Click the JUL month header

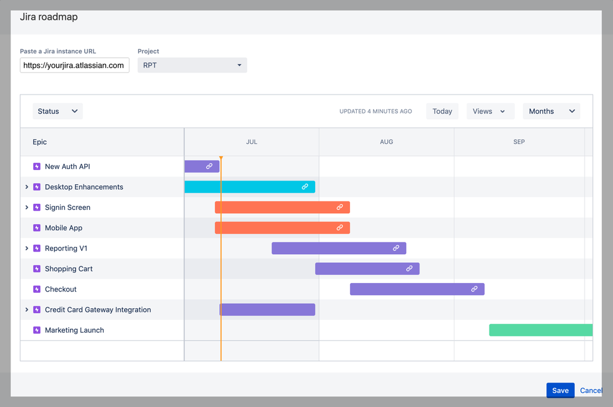click(x=252, y=142)
